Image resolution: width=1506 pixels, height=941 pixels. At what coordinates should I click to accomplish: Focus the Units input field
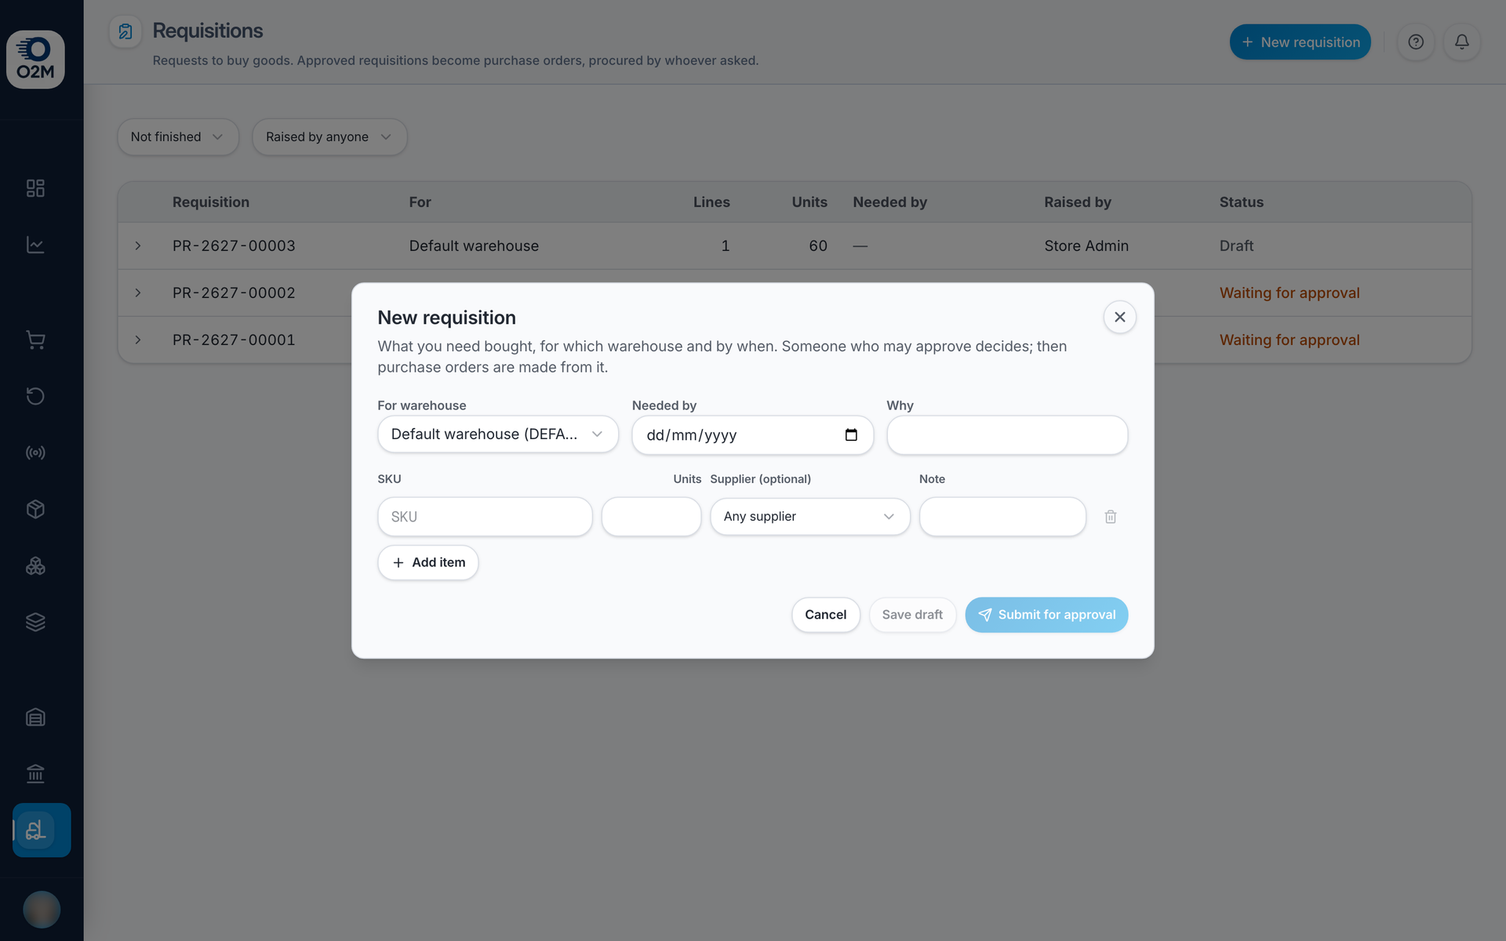[651, 517]
